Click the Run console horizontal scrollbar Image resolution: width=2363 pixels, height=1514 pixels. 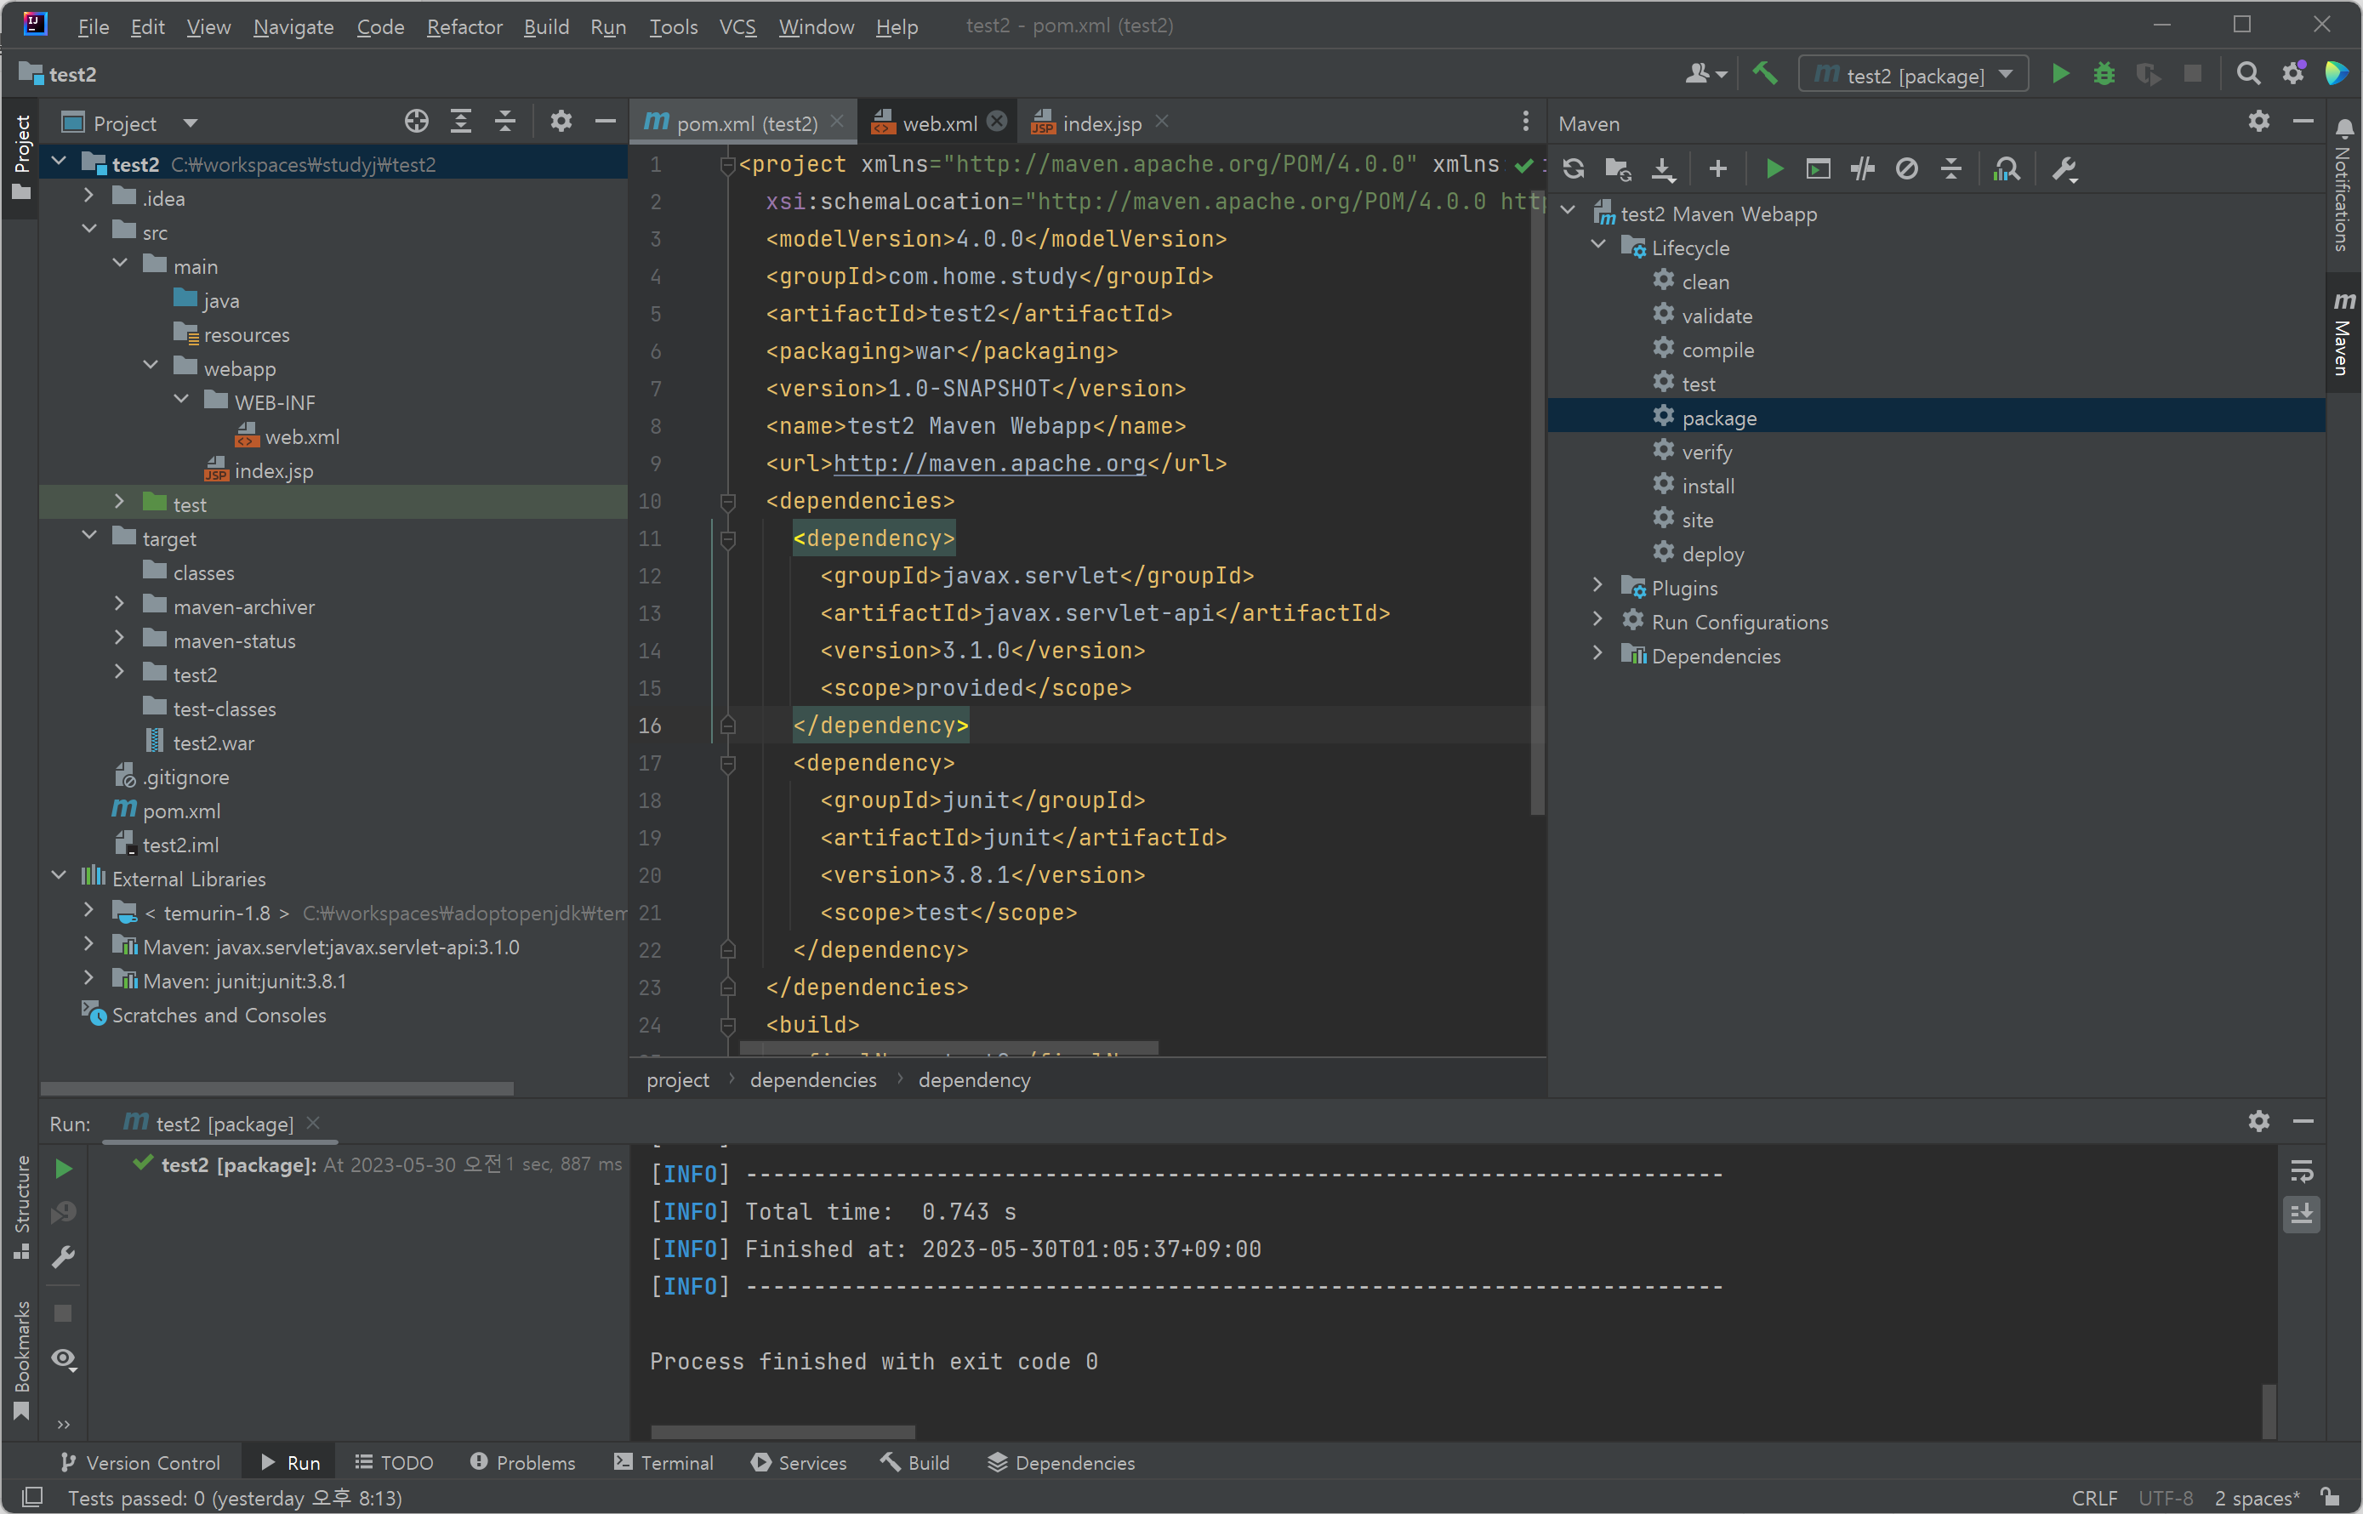pyautogui.click(x=783, y=1431)
